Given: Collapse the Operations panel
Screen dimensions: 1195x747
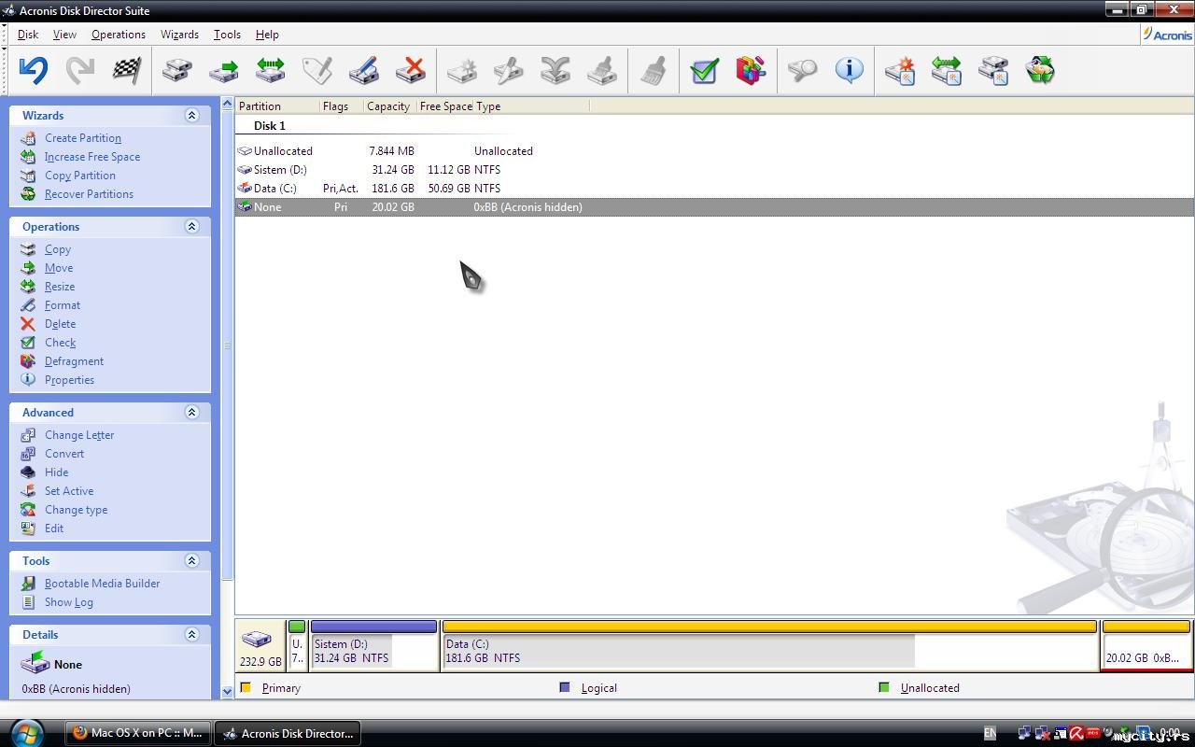Looking at the screenshot, I should coord(192,227).
